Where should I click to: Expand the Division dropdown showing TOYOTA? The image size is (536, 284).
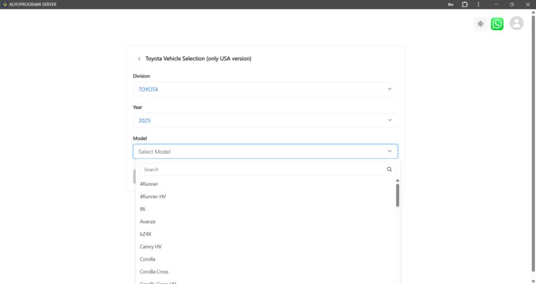(265, 89)
